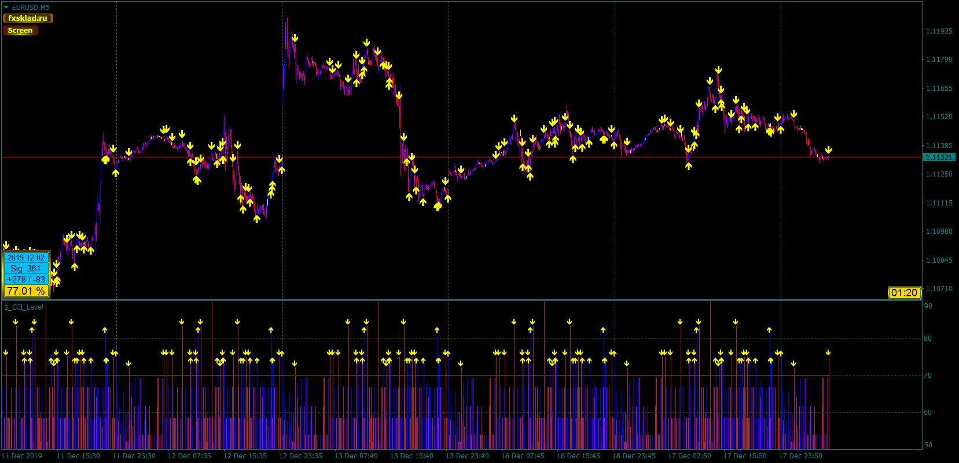This screenshot has width=959, height=463.
Task: Click the 77.01 % win-rate cell
Action: click(x=26, y=291)
